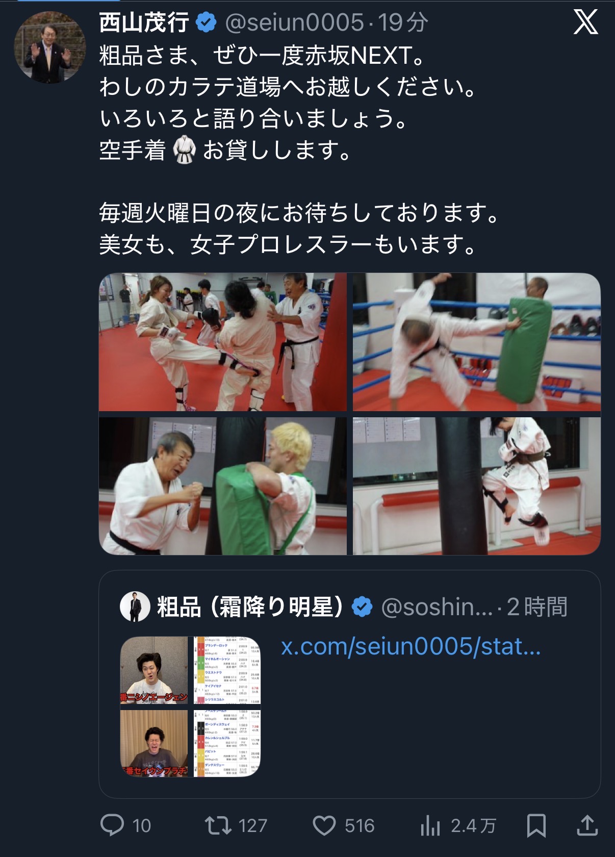Bookmark this post

[536, 825]
